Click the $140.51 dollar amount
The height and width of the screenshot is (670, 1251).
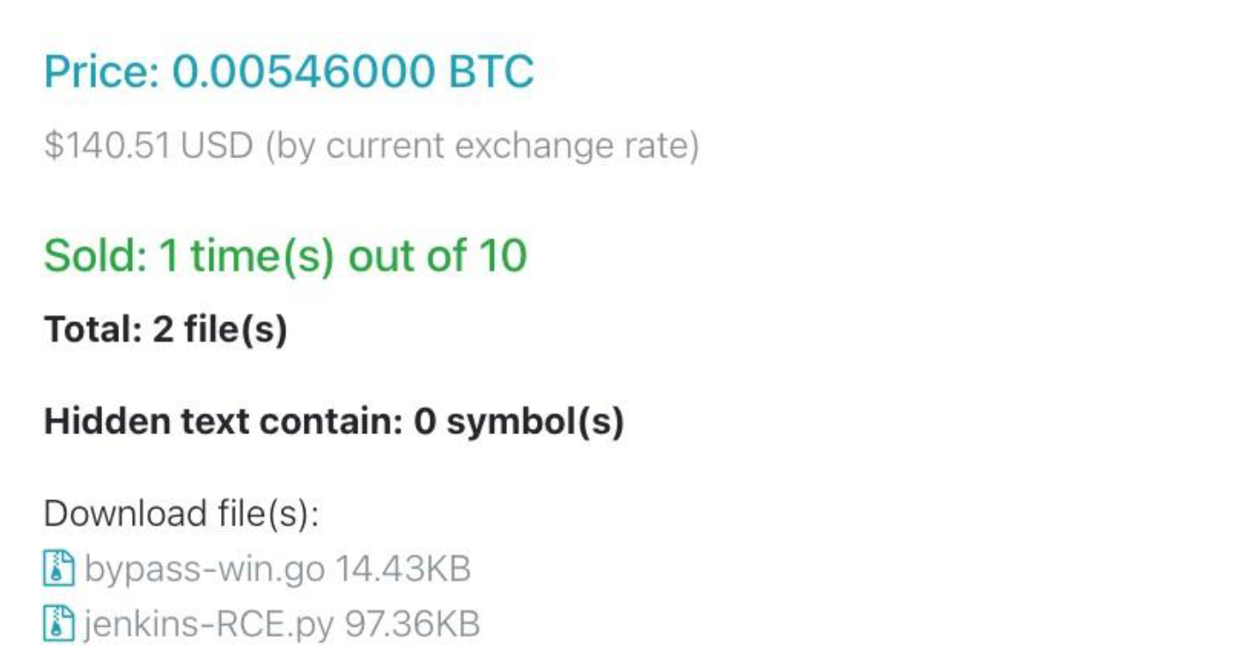coord(107,146)
